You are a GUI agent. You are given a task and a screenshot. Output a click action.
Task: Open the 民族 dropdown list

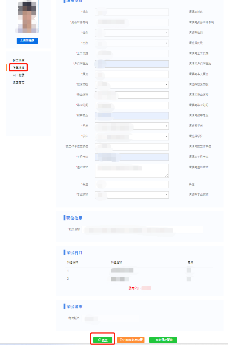point(132,43)
